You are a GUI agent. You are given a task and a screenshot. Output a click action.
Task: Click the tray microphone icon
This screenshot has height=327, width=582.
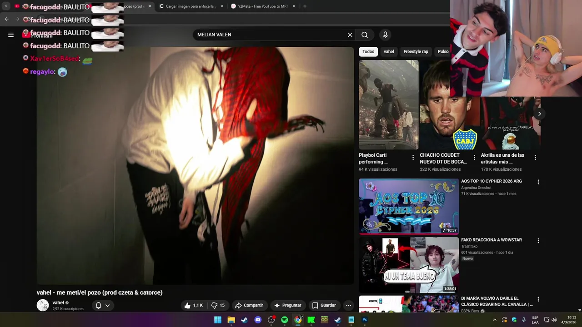coord(524,320)
